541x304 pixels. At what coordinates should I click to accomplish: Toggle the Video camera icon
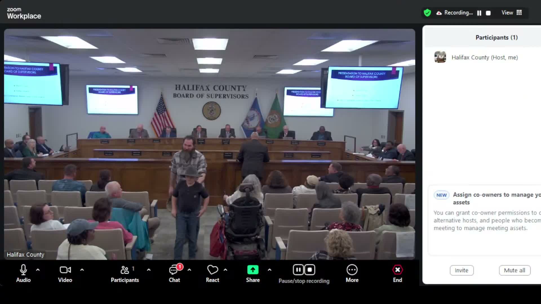(x=65, y=270)
